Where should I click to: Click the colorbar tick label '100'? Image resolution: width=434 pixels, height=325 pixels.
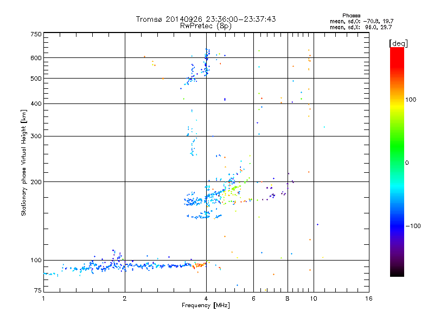411,100
